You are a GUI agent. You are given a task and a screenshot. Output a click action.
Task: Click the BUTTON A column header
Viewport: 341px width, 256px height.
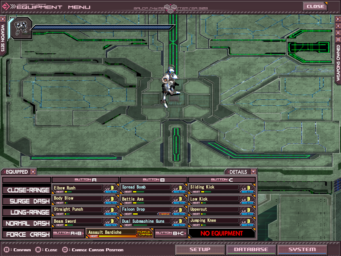click(86, 180)
